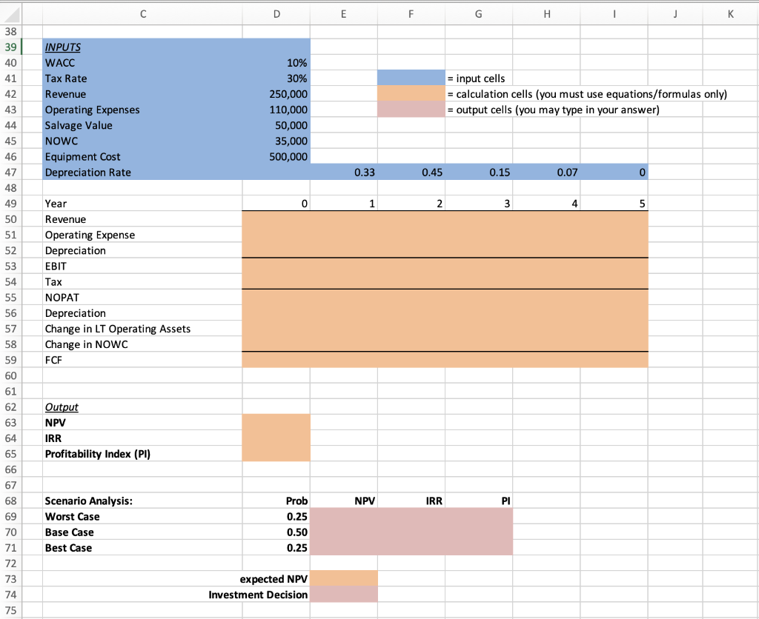Select the scenario IRR column header
The width and height of the screenshot is (759, 619).
click(411, 501)
